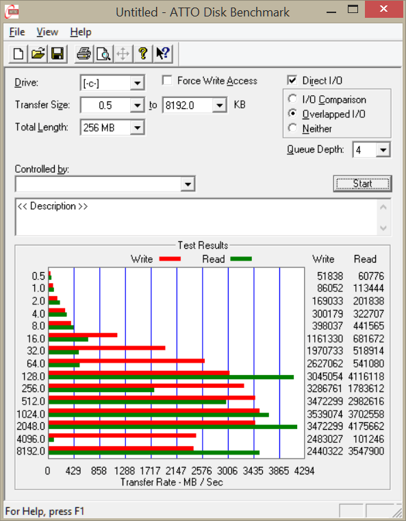406x521 pixels.
Task: Click the status bar text For Help, press F1
Action: (x=45, y=511)
